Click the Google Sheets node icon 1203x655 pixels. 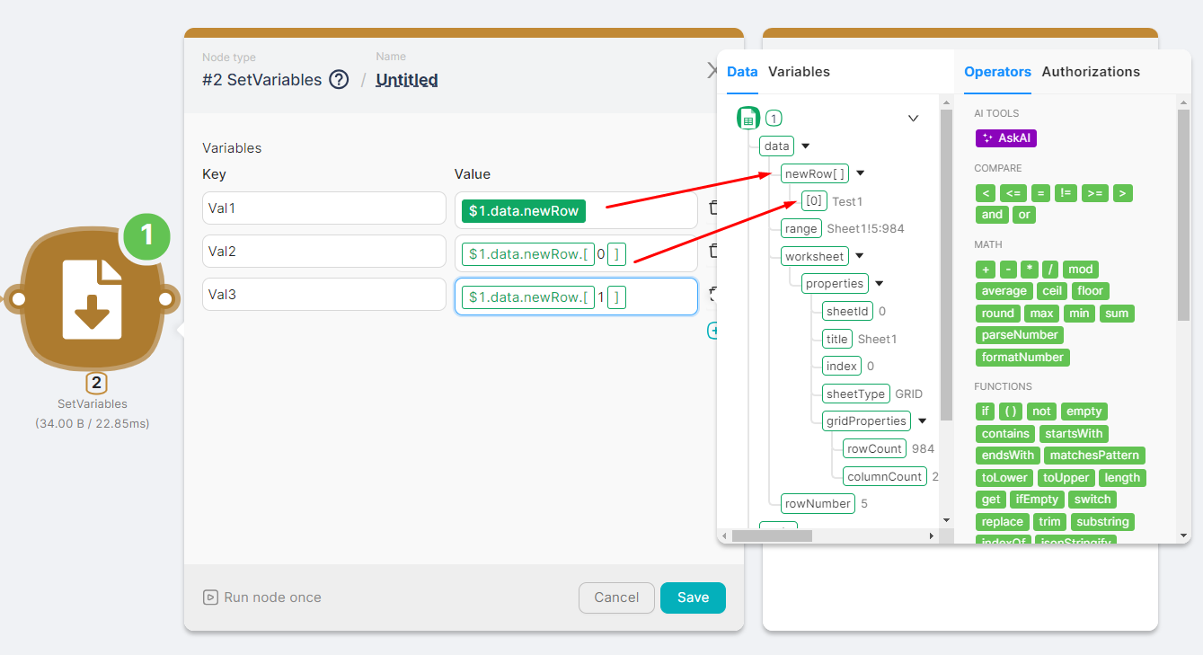coord(748,118)
